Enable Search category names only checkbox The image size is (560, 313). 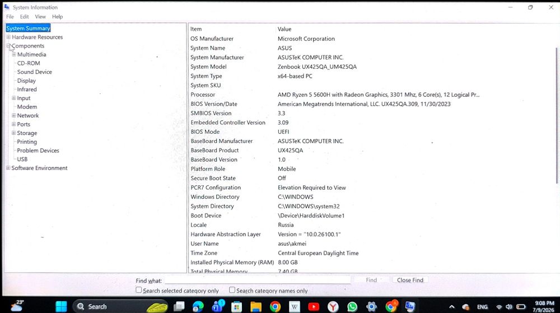[x=232, y=290]
